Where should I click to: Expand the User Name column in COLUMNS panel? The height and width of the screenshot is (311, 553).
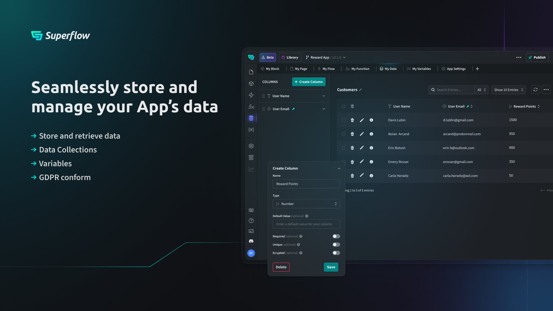coord(324,96)
